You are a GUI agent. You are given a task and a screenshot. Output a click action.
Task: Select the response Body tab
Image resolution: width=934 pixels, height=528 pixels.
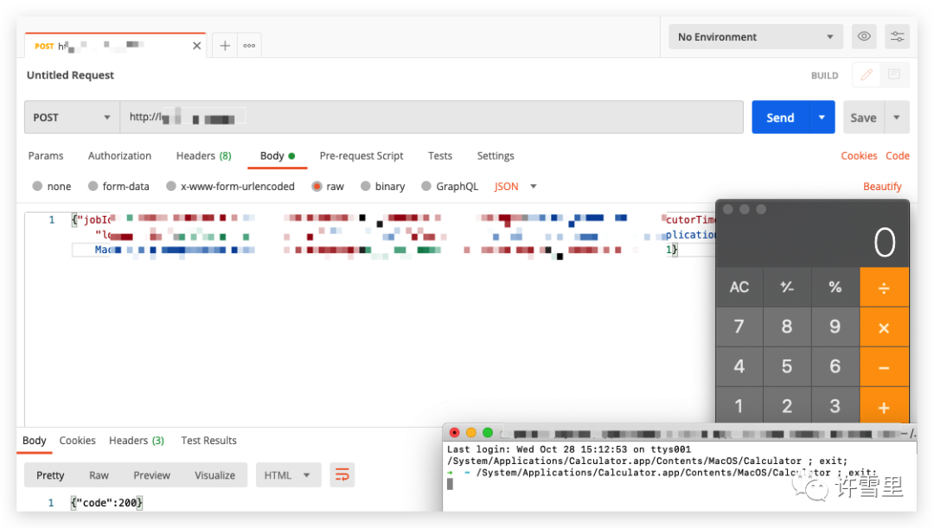[34, 441]
